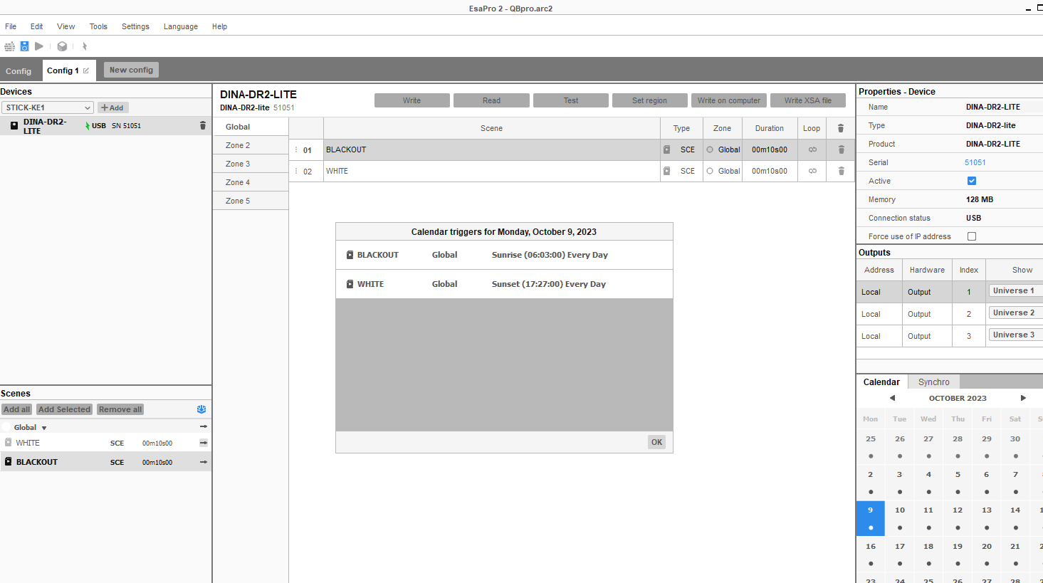Click the blue import scenes icon
Viewport: 1043px width, 583px height.
tap(201, 409)
